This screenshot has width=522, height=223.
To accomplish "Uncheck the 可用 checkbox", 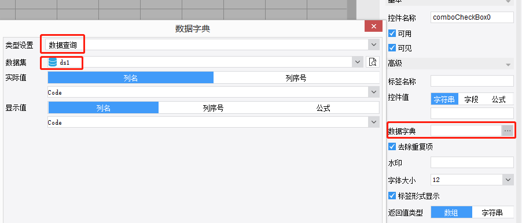I will (392, 34).
